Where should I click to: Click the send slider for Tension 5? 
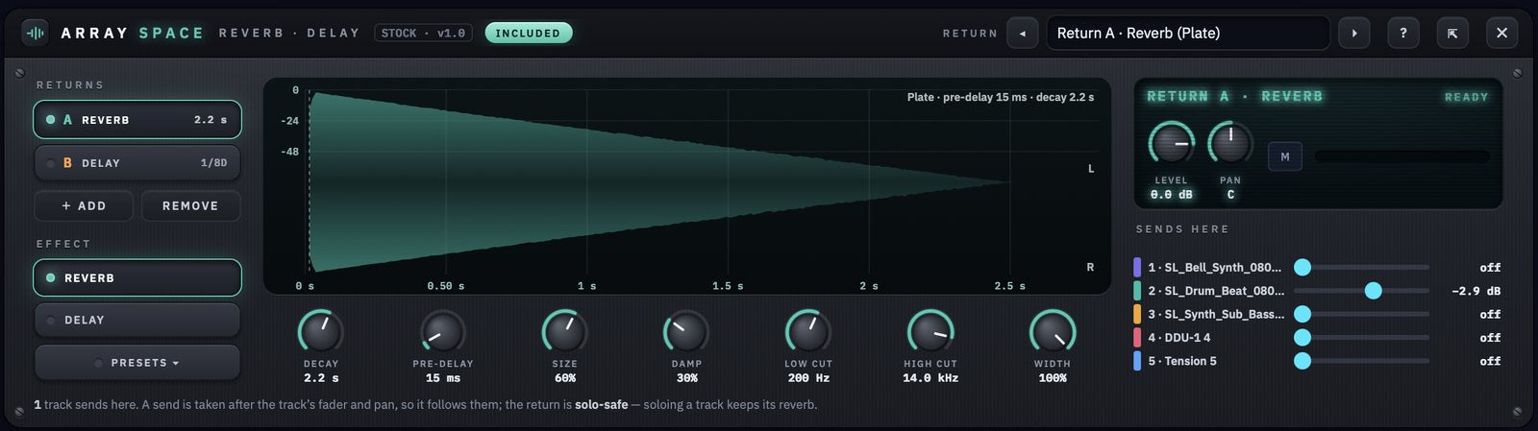click(1362, 361)
